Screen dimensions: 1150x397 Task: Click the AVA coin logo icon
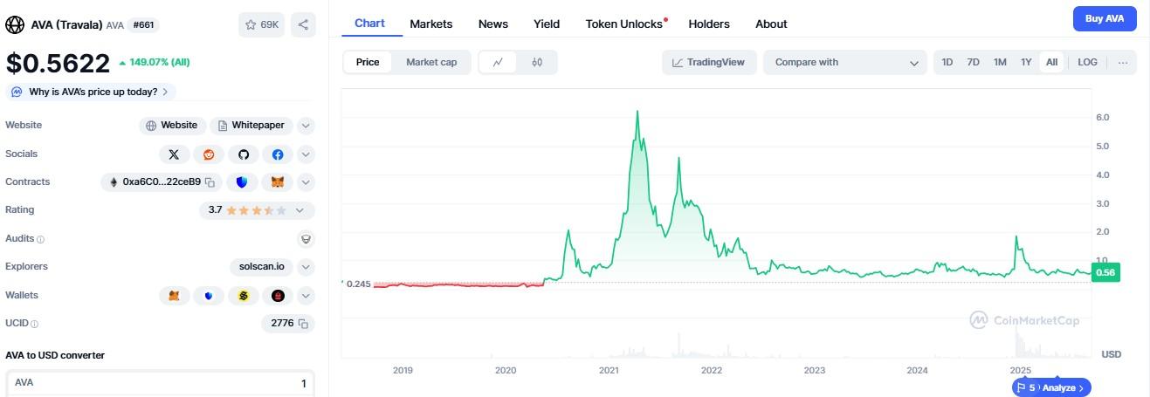15,24
